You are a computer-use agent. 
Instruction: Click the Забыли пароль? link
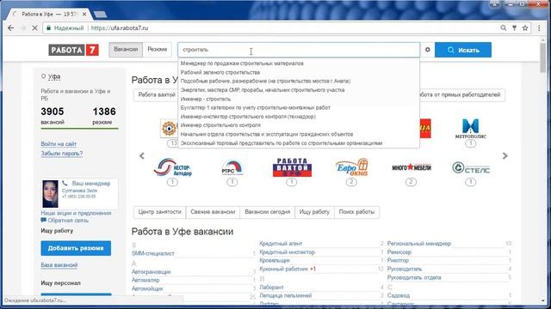[61, 154]
